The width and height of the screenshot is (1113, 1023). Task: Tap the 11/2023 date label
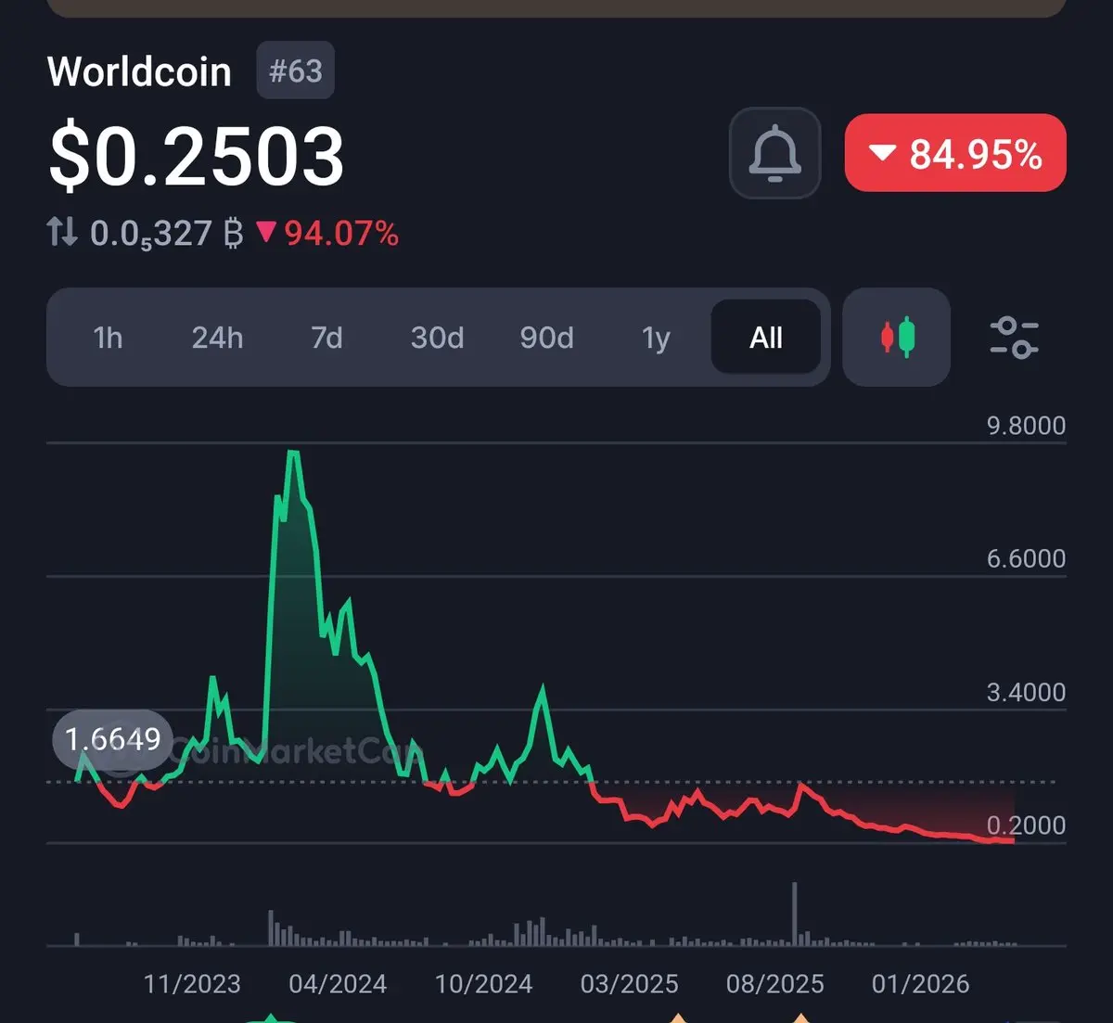tap(192, 983)
